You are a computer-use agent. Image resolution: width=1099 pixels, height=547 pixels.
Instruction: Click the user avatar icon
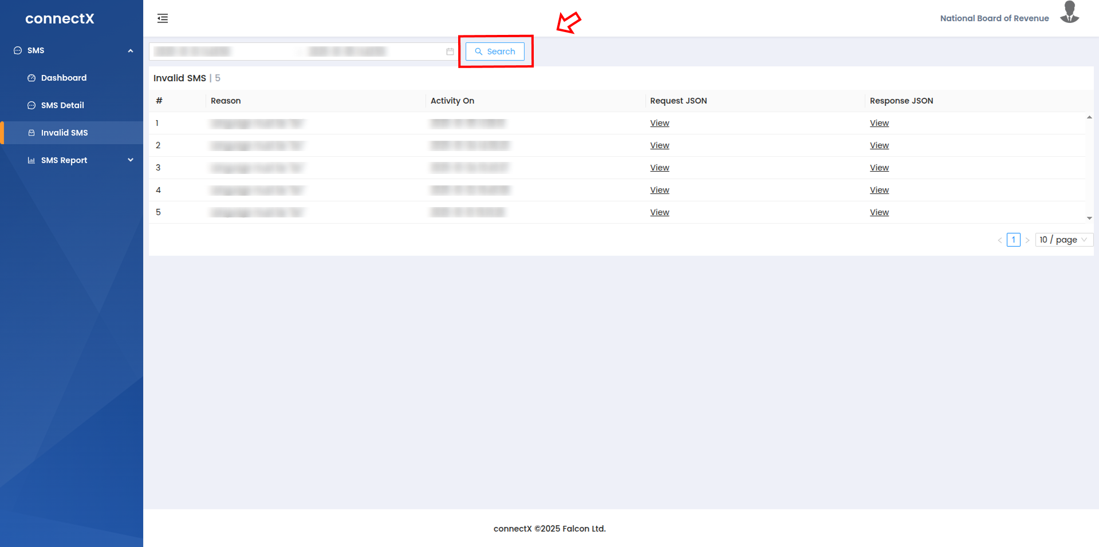click(x=1069, y=13)
